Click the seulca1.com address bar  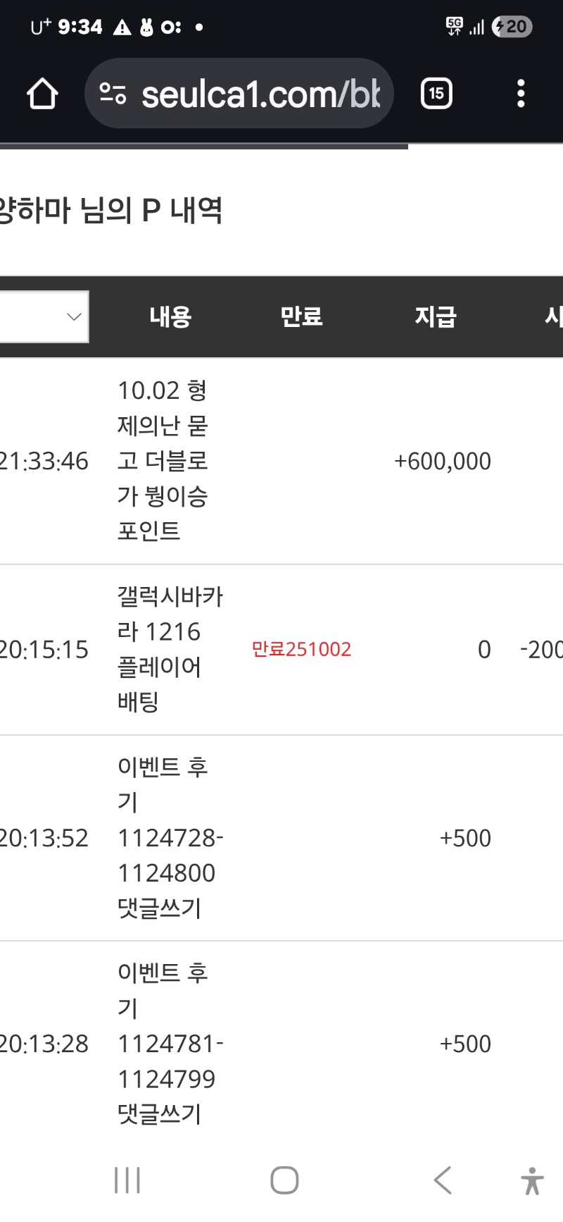pos(260,94)
